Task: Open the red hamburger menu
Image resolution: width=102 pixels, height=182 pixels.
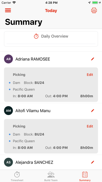Action: [8, 10]
